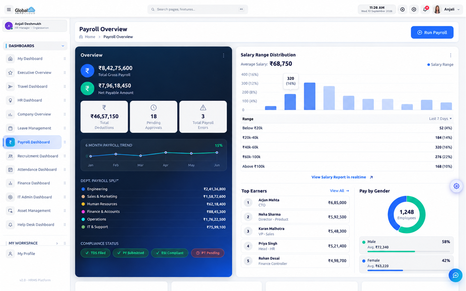Open settings gear in top bar
466x291 pixels.
(414, 10)
